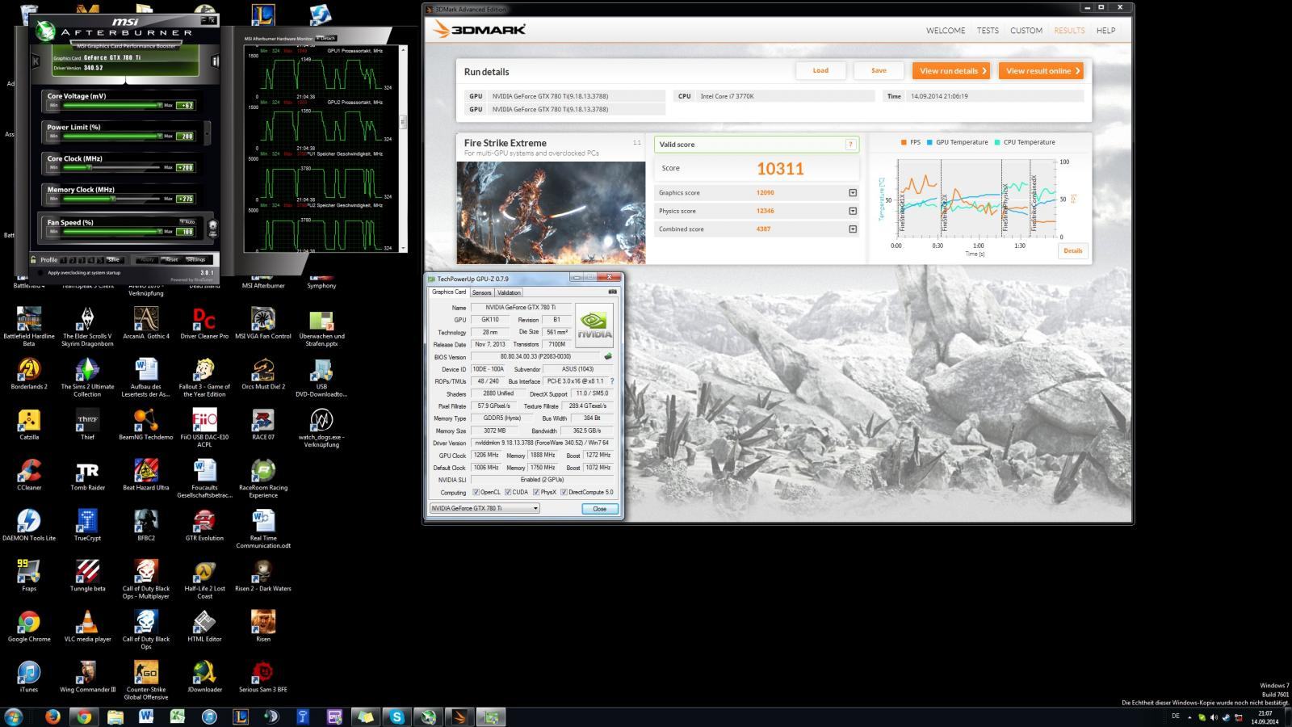The height and width of the screenshot is (727, 1292).
Task: Open Skype from the taskbar
Action: pyautogui.click(x=396, y=716)
